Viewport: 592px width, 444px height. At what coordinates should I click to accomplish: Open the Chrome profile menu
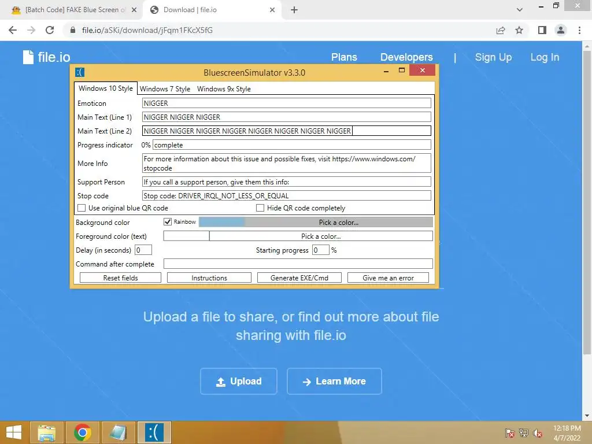click(561, 30)
